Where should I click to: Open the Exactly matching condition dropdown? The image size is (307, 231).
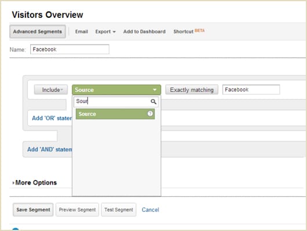(192, 90)
